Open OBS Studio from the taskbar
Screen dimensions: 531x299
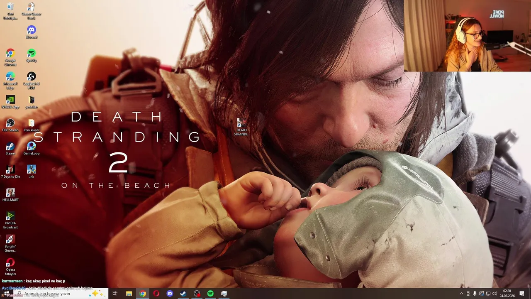[x=197, y=294]
